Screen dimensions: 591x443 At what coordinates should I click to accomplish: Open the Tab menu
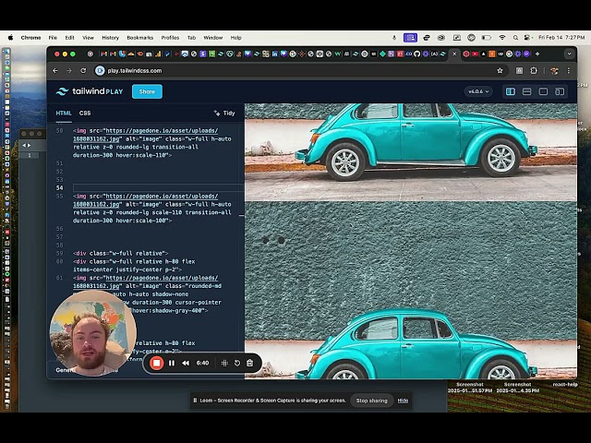[x=191, y=38]
